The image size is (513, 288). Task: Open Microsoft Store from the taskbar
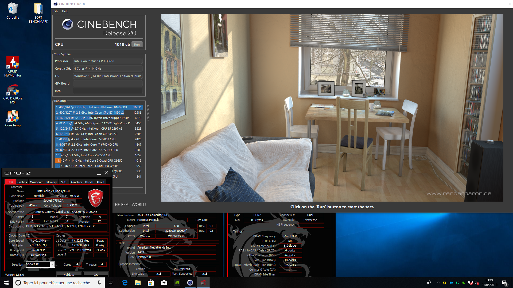coord(151,283)
